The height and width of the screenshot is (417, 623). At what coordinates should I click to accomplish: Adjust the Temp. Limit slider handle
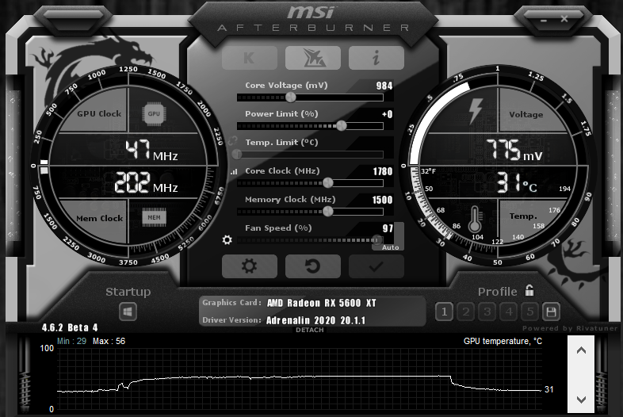click(x=237, y=154)
